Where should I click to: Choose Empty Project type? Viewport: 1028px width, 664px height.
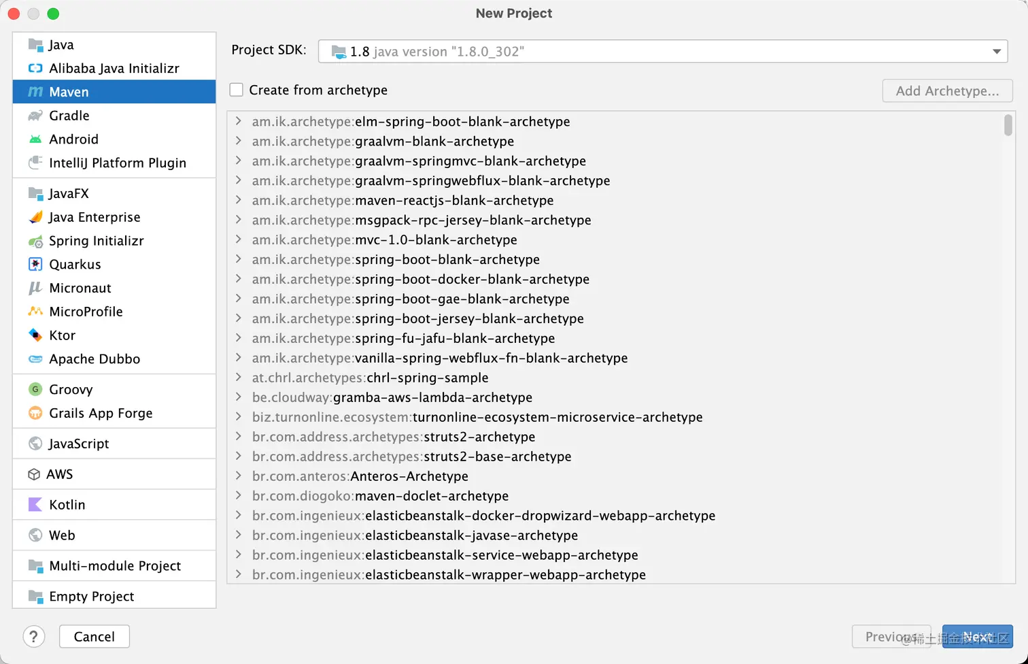coord(114,597)
